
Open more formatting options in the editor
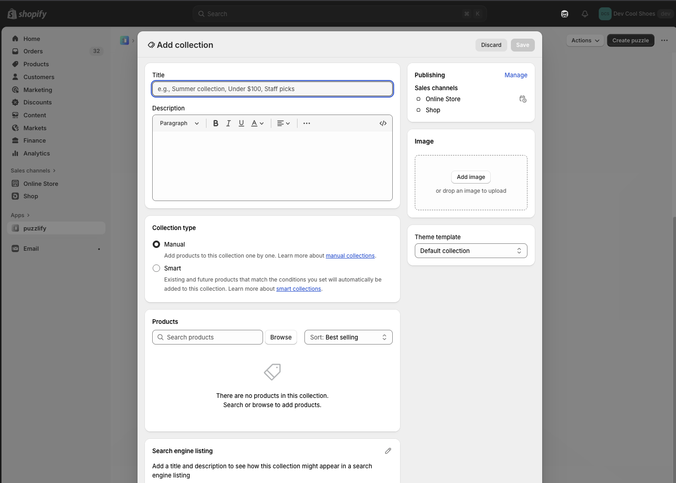(306, 123)
